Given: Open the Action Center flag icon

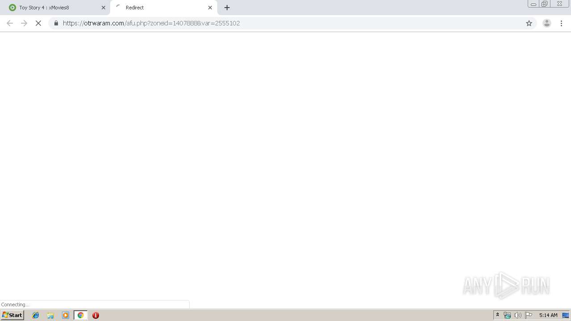Looking at the screenshot, I should click(529, 315).
